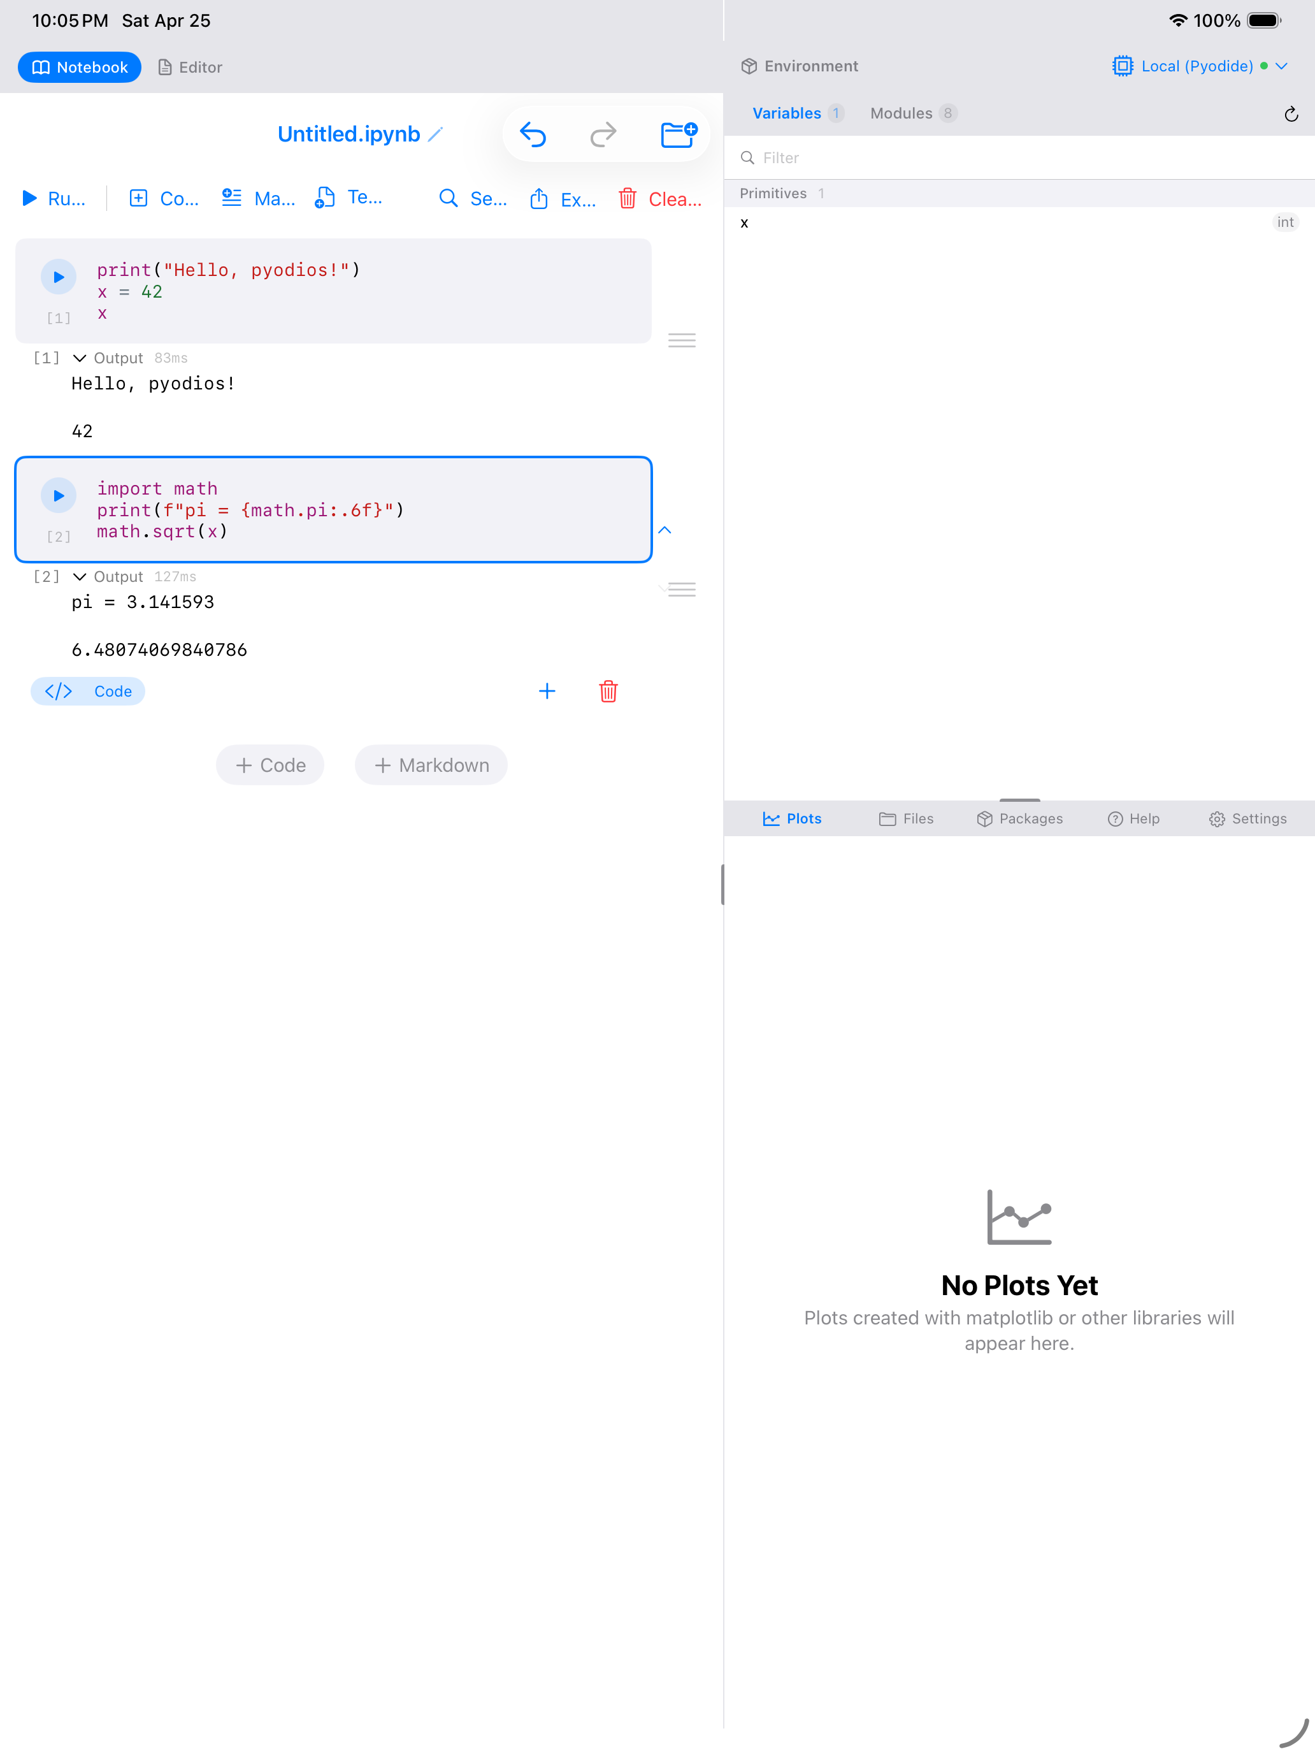Switch to Editor view
The image size is (1315, 1754).
coord(190,67)
